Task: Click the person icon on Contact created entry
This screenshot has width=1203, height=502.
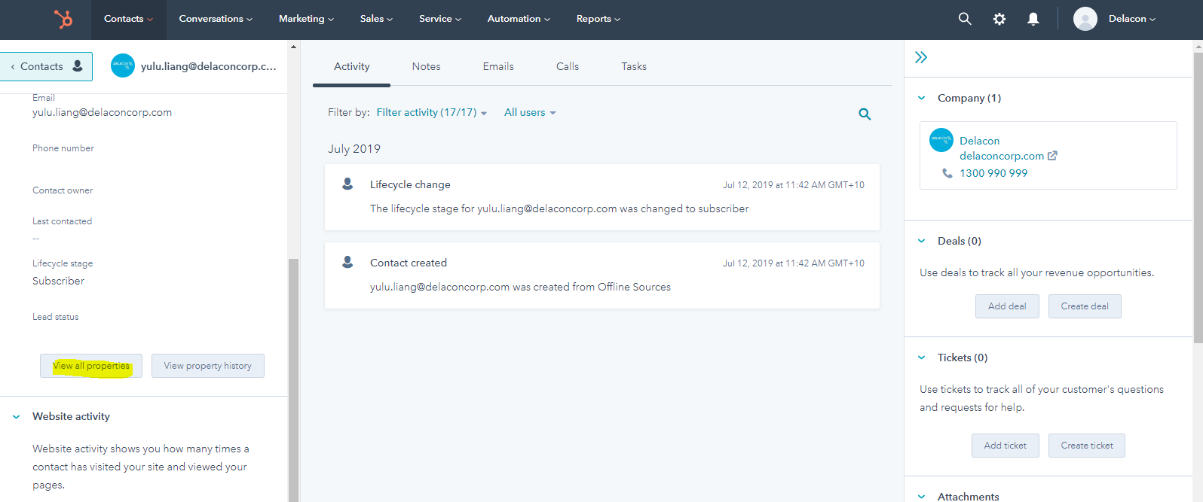Action: point(347,262)
